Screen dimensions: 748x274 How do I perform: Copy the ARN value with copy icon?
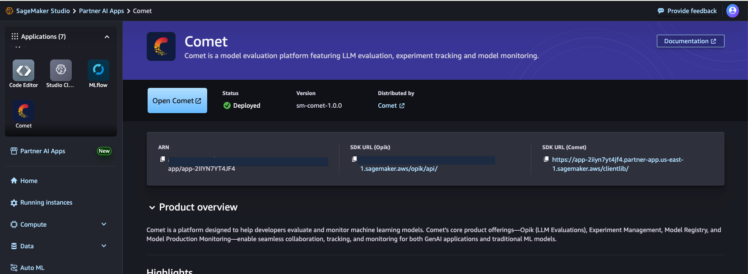[x=163, y=159]
